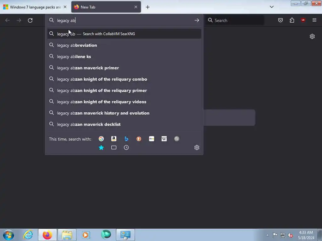This screenshot has height=241, width=322.
Task: Search this time with Google
Action: coord(101,139)
